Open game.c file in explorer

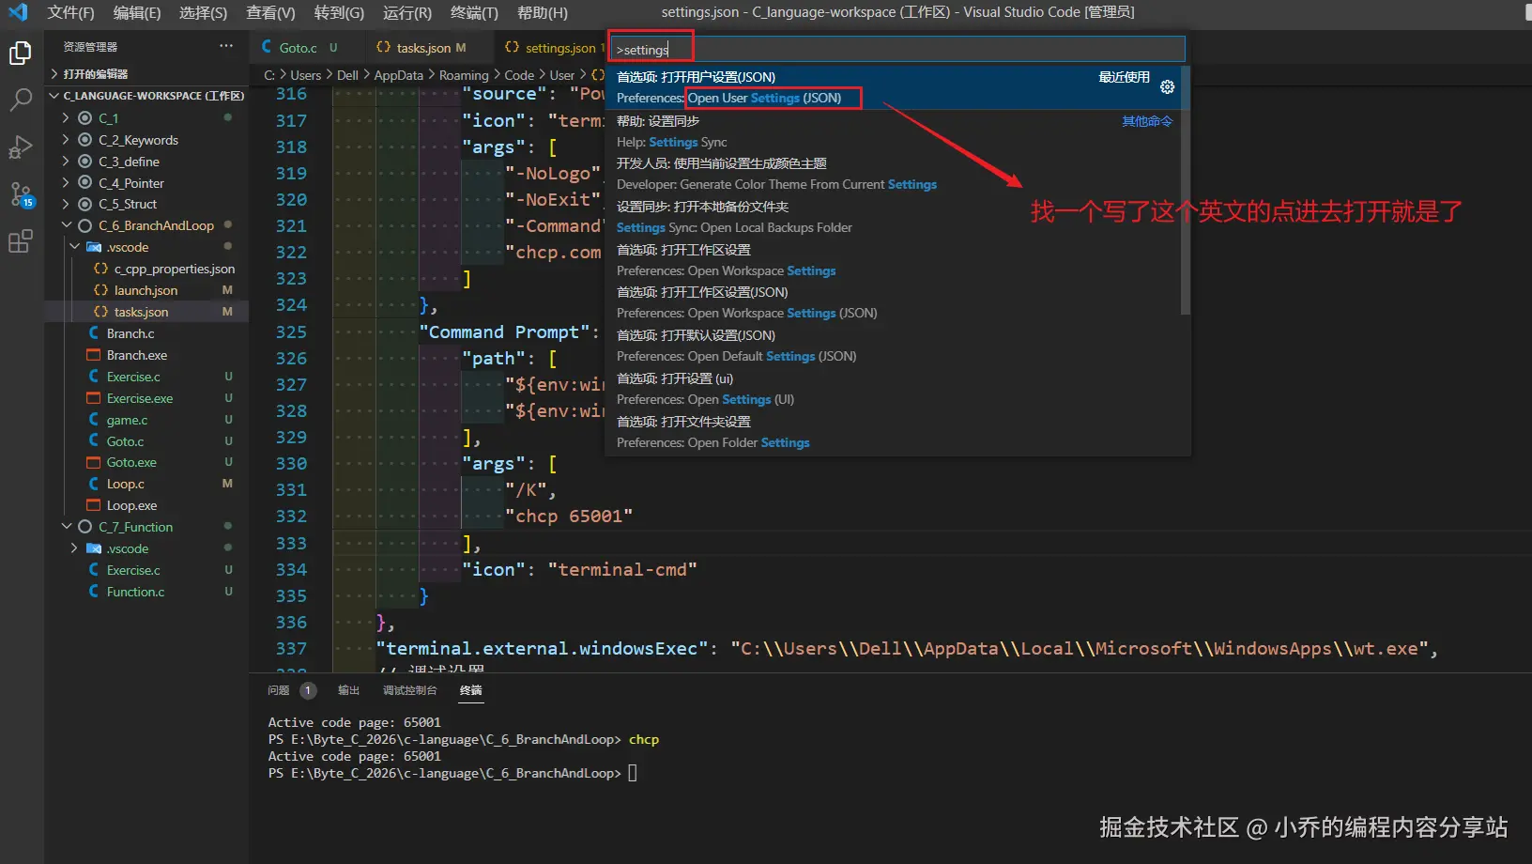click(127, 420)
